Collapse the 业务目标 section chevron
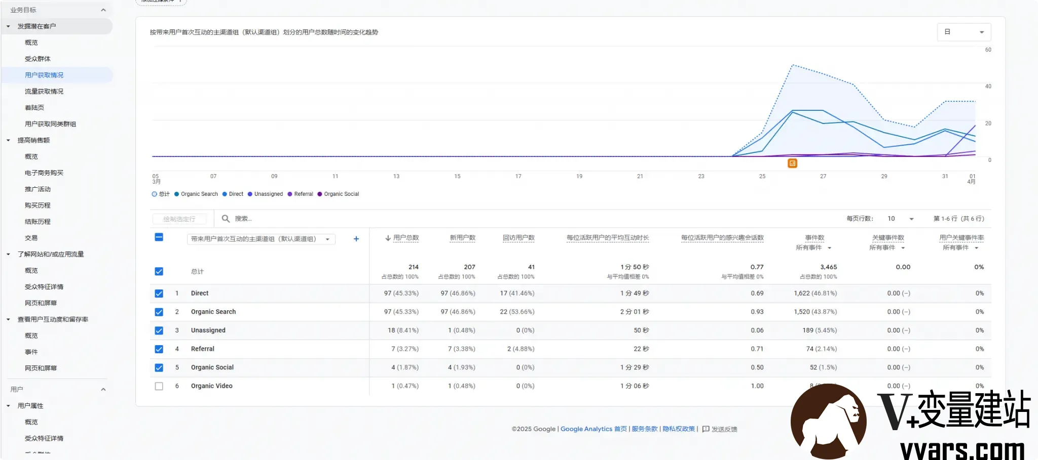 [x=103, y=10]
